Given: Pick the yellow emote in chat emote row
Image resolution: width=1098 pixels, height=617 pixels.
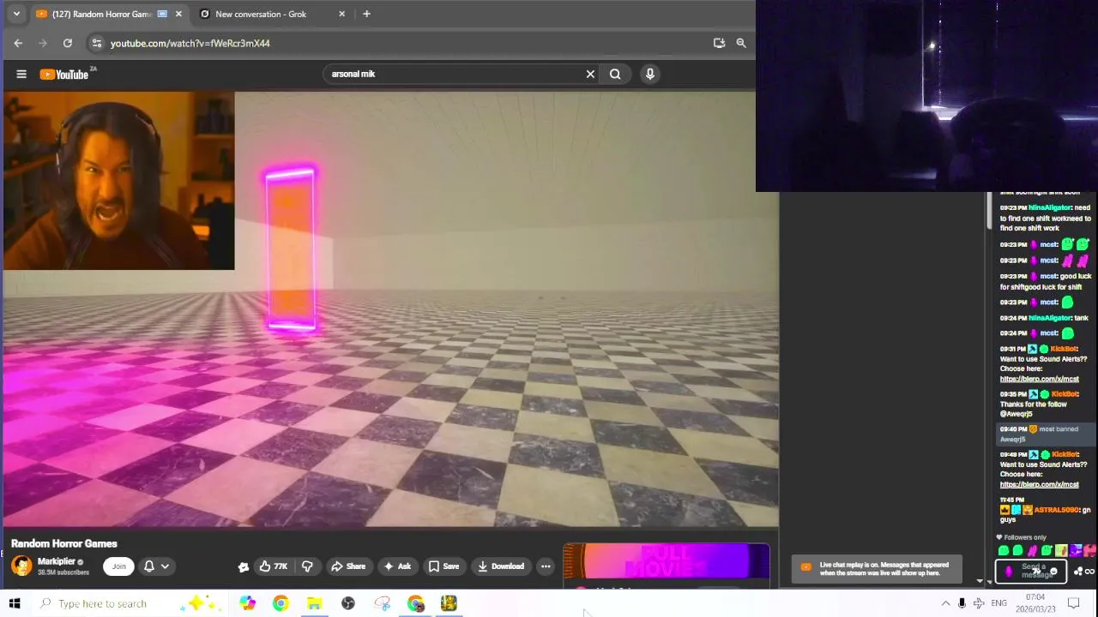Looking at the screenshot, I should (x=1062, y=550).
